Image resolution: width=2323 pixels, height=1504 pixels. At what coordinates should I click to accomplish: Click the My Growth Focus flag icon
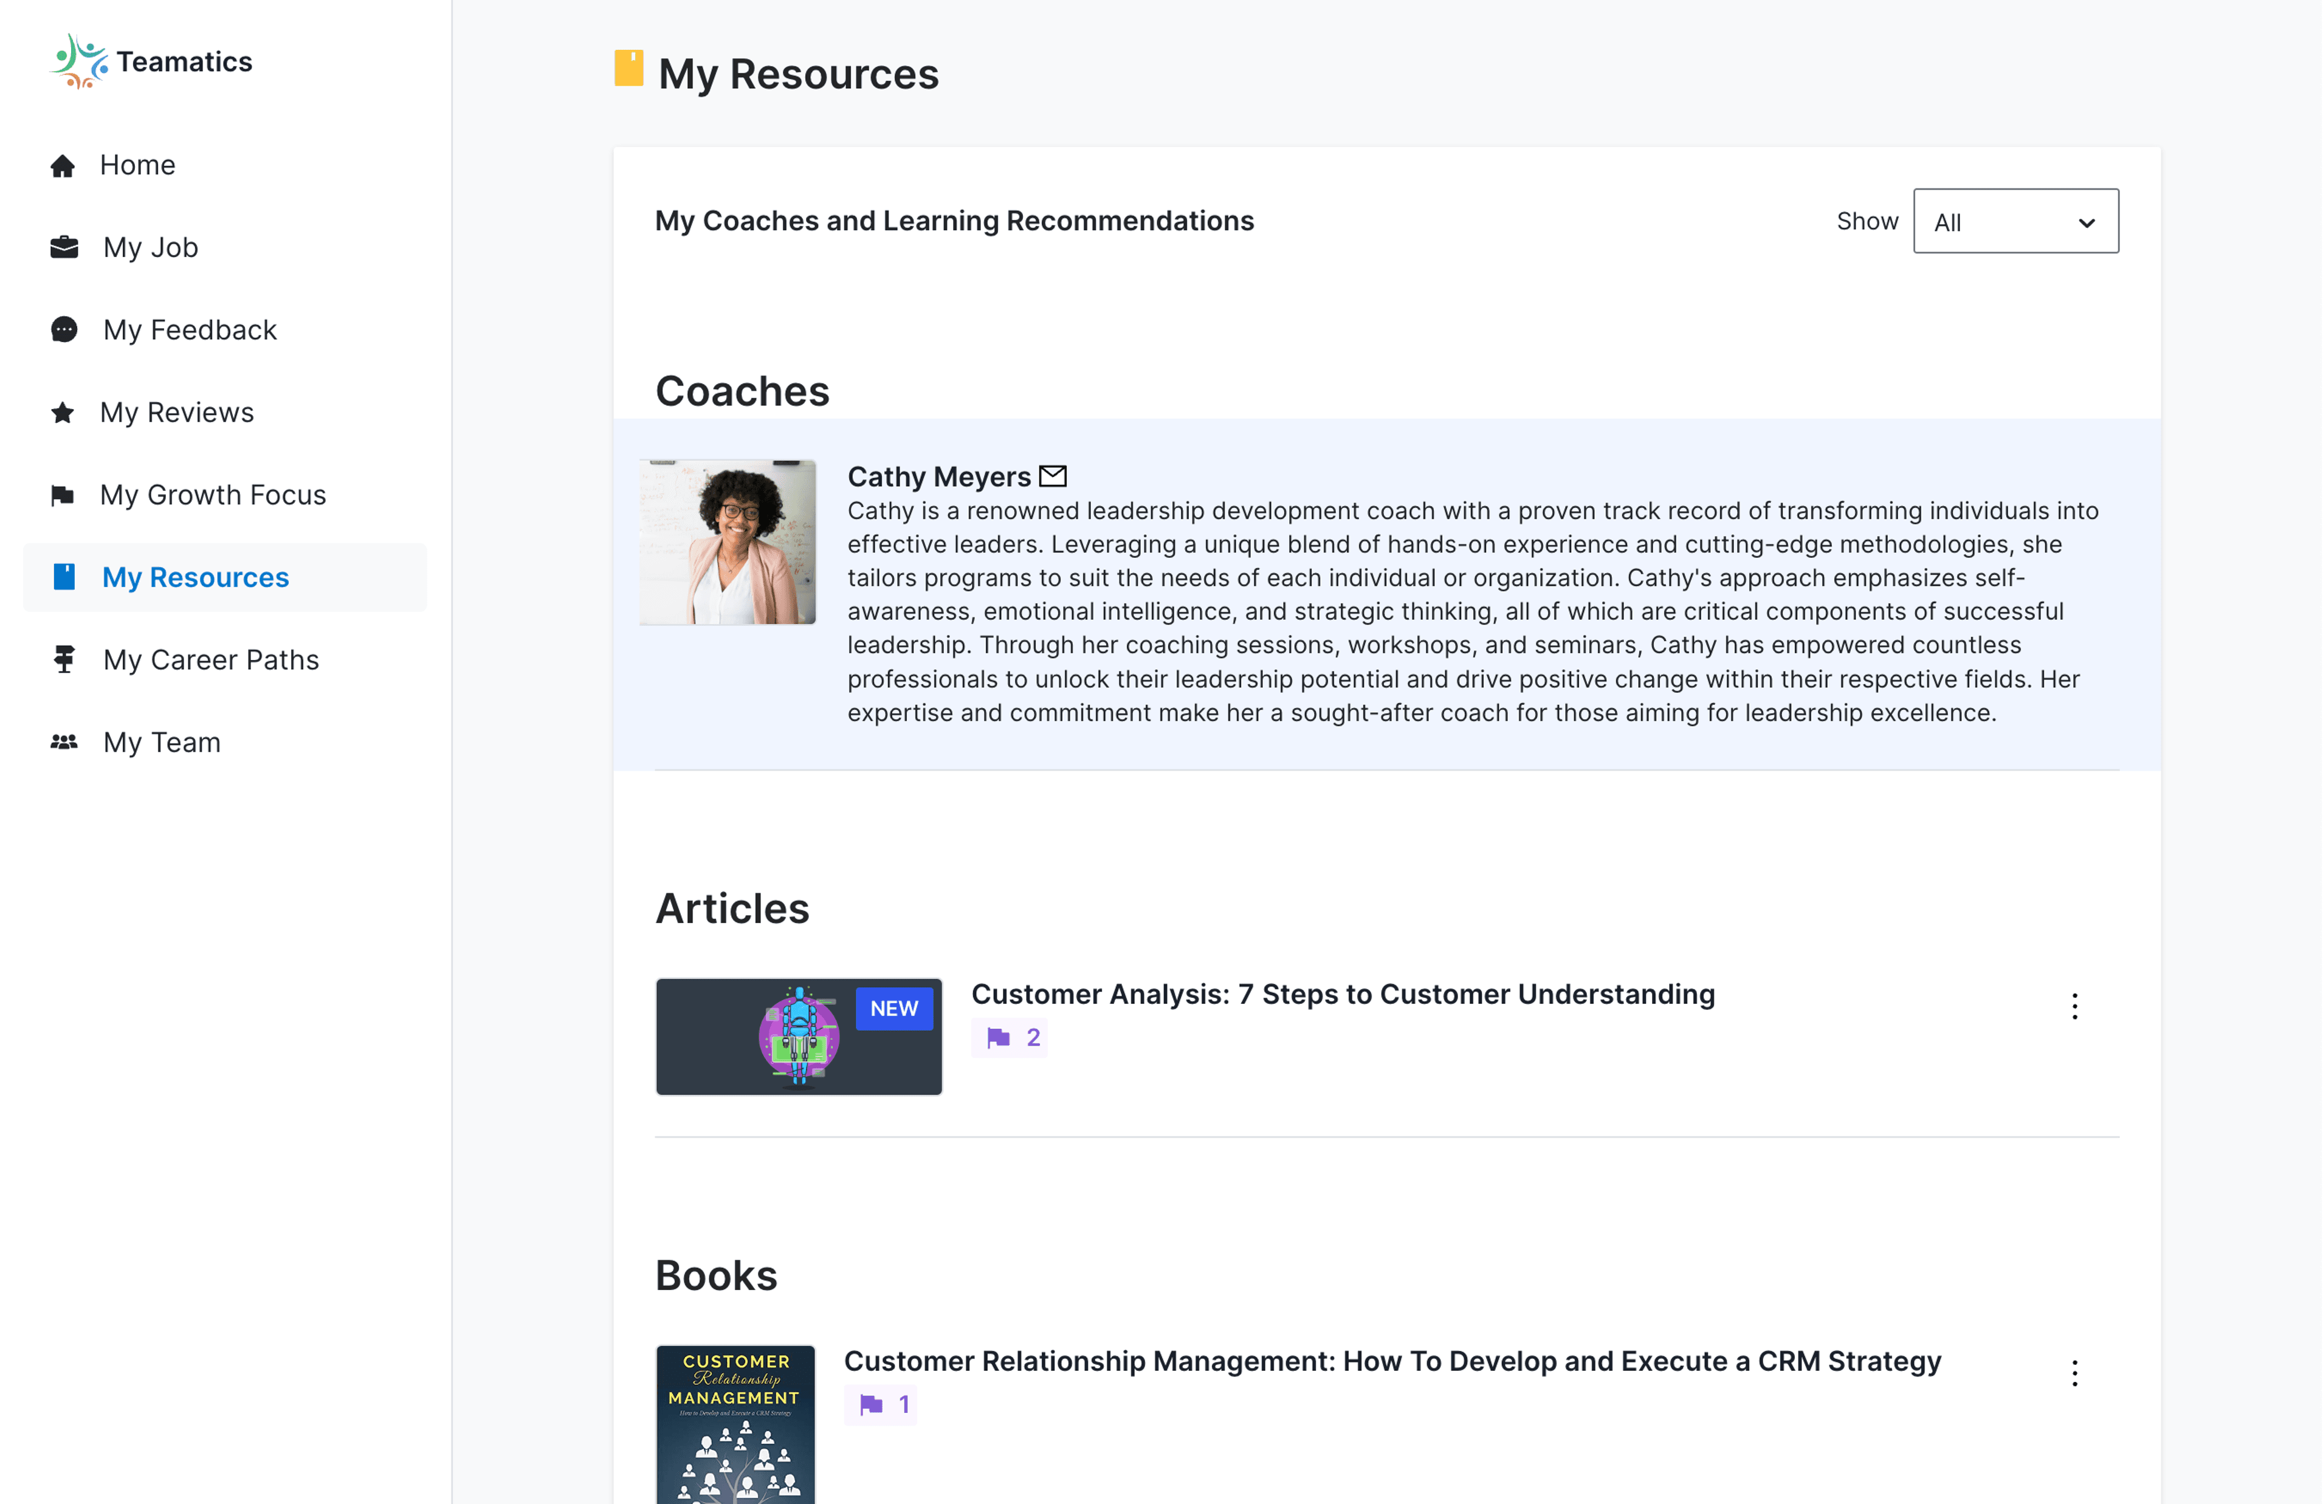coord(63,496)
